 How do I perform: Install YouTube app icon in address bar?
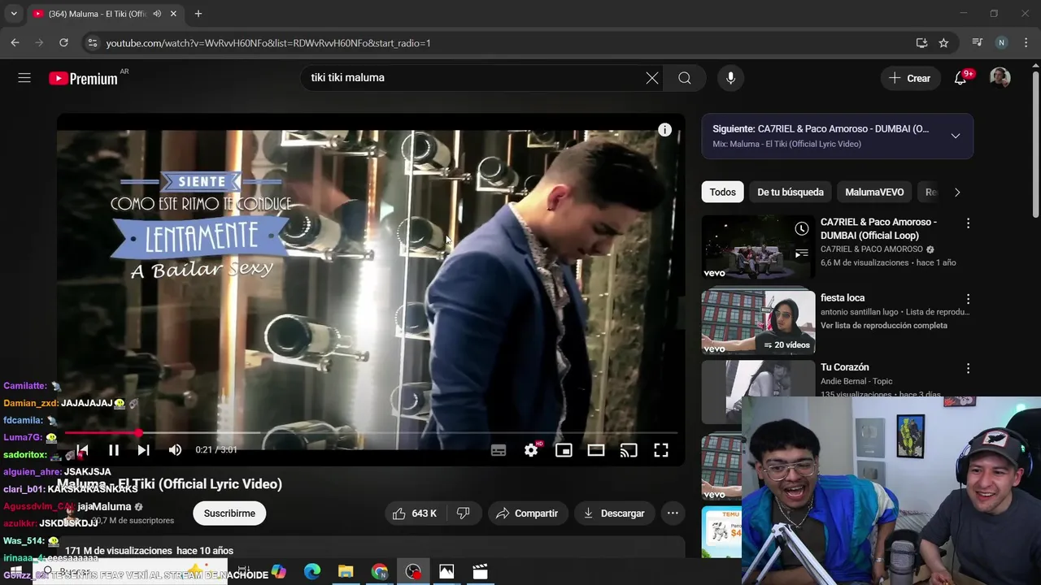(921, 43)
